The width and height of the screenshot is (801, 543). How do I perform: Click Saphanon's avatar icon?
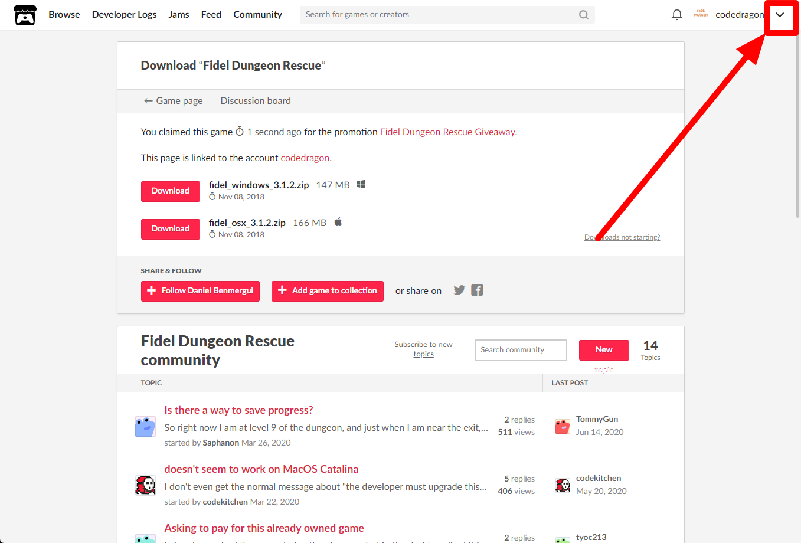(x=145, y=426)
